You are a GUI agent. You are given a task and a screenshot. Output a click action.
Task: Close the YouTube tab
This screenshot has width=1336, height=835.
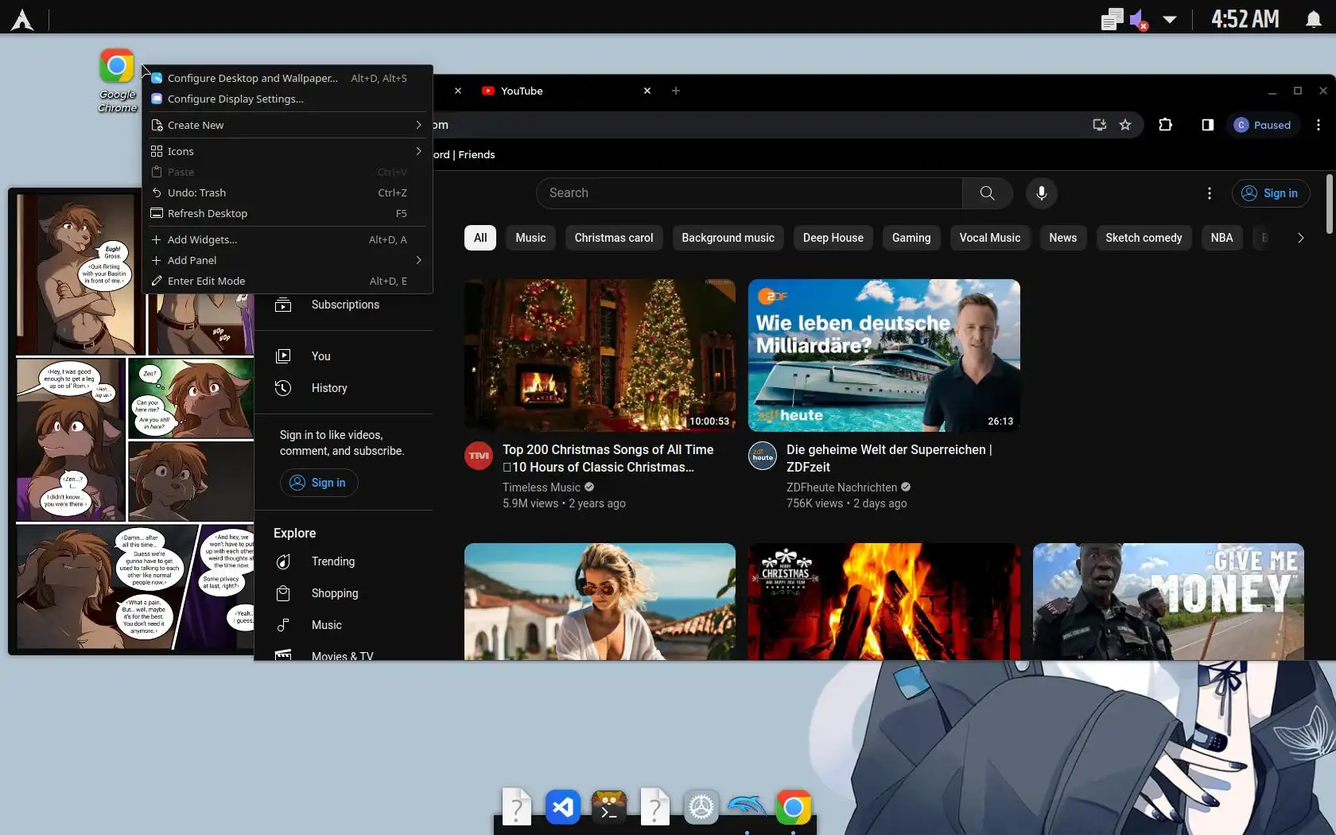pyautogui.click(x=647, y=91)
